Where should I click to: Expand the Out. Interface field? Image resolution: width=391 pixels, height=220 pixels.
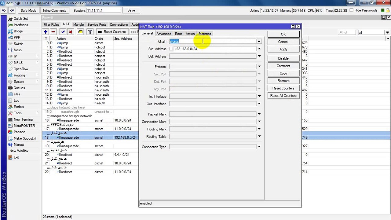[259, 104]
